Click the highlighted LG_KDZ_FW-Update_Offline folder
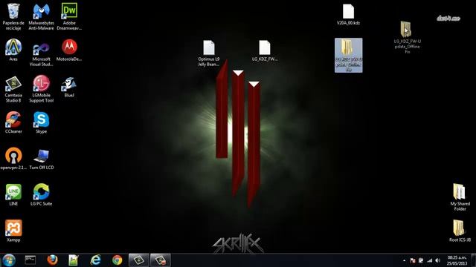Viewport: 476px width, 267px height. (349, 55)
